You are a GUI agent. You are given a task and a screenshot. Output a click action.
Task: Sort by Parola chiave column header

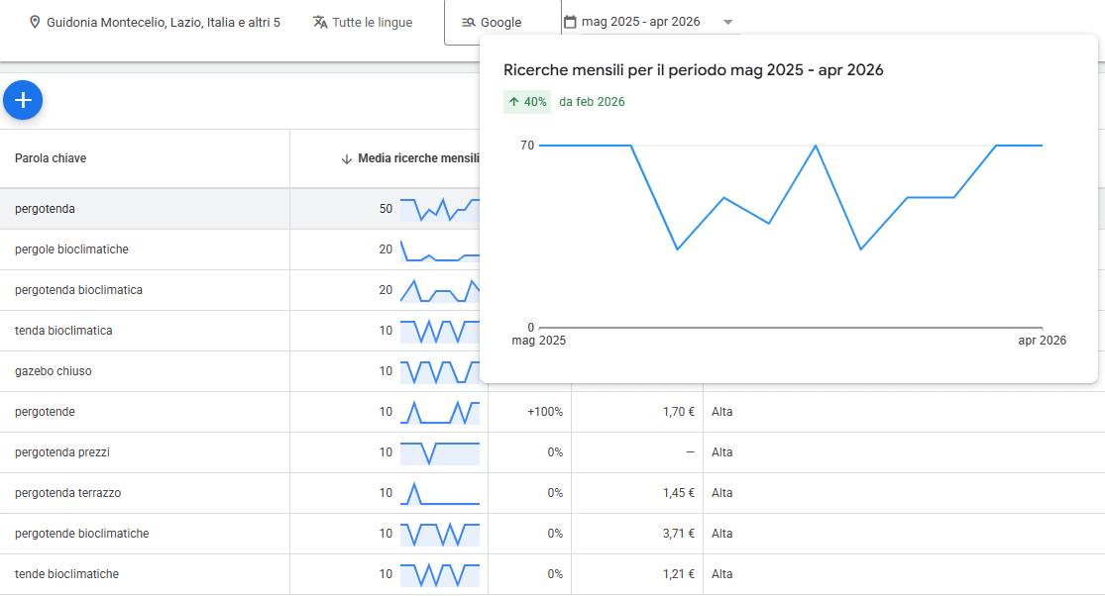pyautogui.click(x=51, y=158)
